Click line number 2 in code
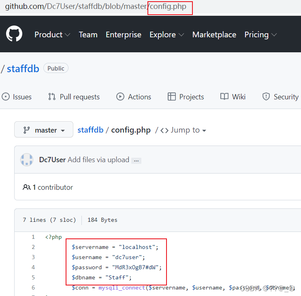Screen dimensions: 301x296 (x=33, y=247)
